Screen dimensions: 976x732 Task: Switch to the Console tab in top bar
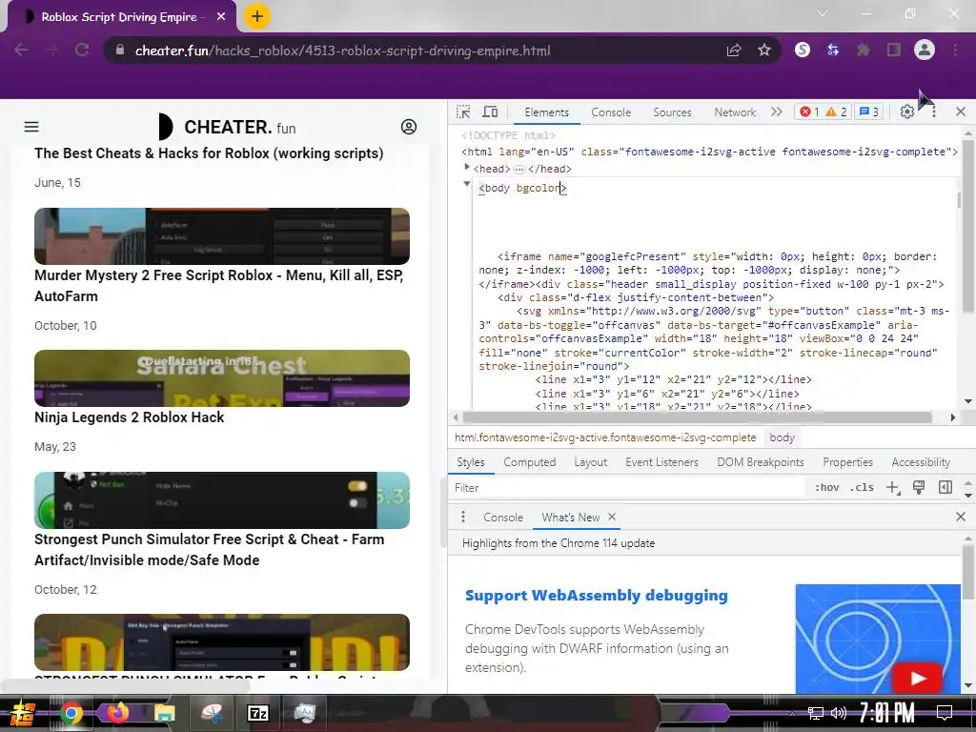pos(611,112)
